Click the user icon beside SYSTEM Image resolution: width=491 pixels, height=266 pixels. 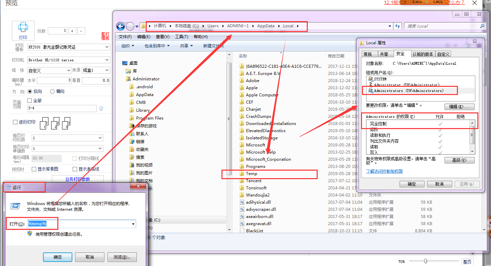click(x=371, y=79)
